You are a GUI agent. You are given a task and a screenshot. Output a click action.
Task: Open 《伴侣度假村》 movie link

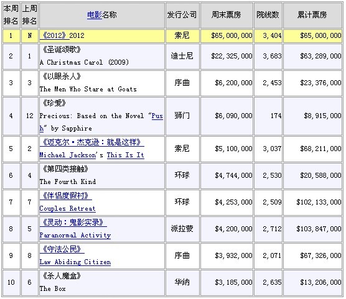click(65, 196)
